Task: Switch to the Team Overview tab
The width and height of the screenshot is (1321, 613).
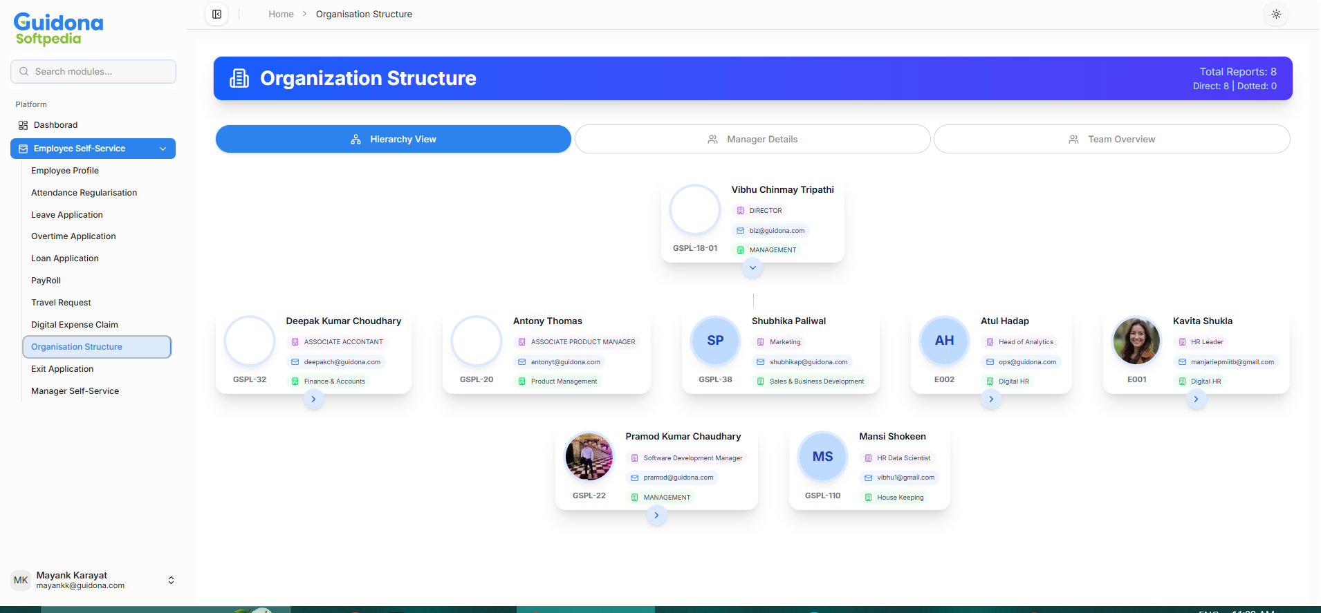Action: (1111, 139)
